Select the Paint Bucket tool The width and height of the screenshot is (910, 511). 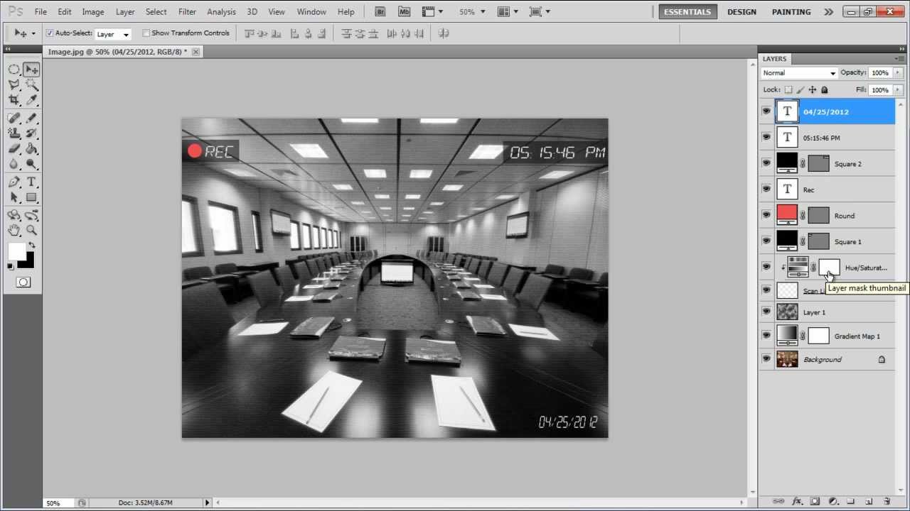31,149
